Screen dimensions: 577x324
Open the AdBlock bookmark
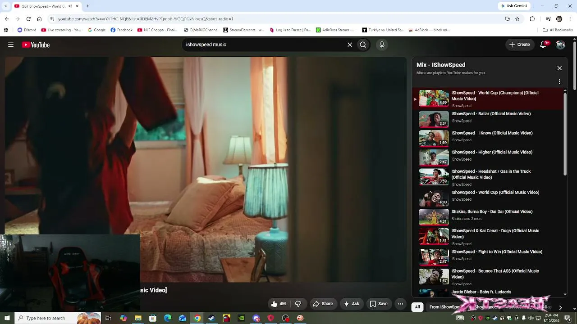tap(429, 30)
